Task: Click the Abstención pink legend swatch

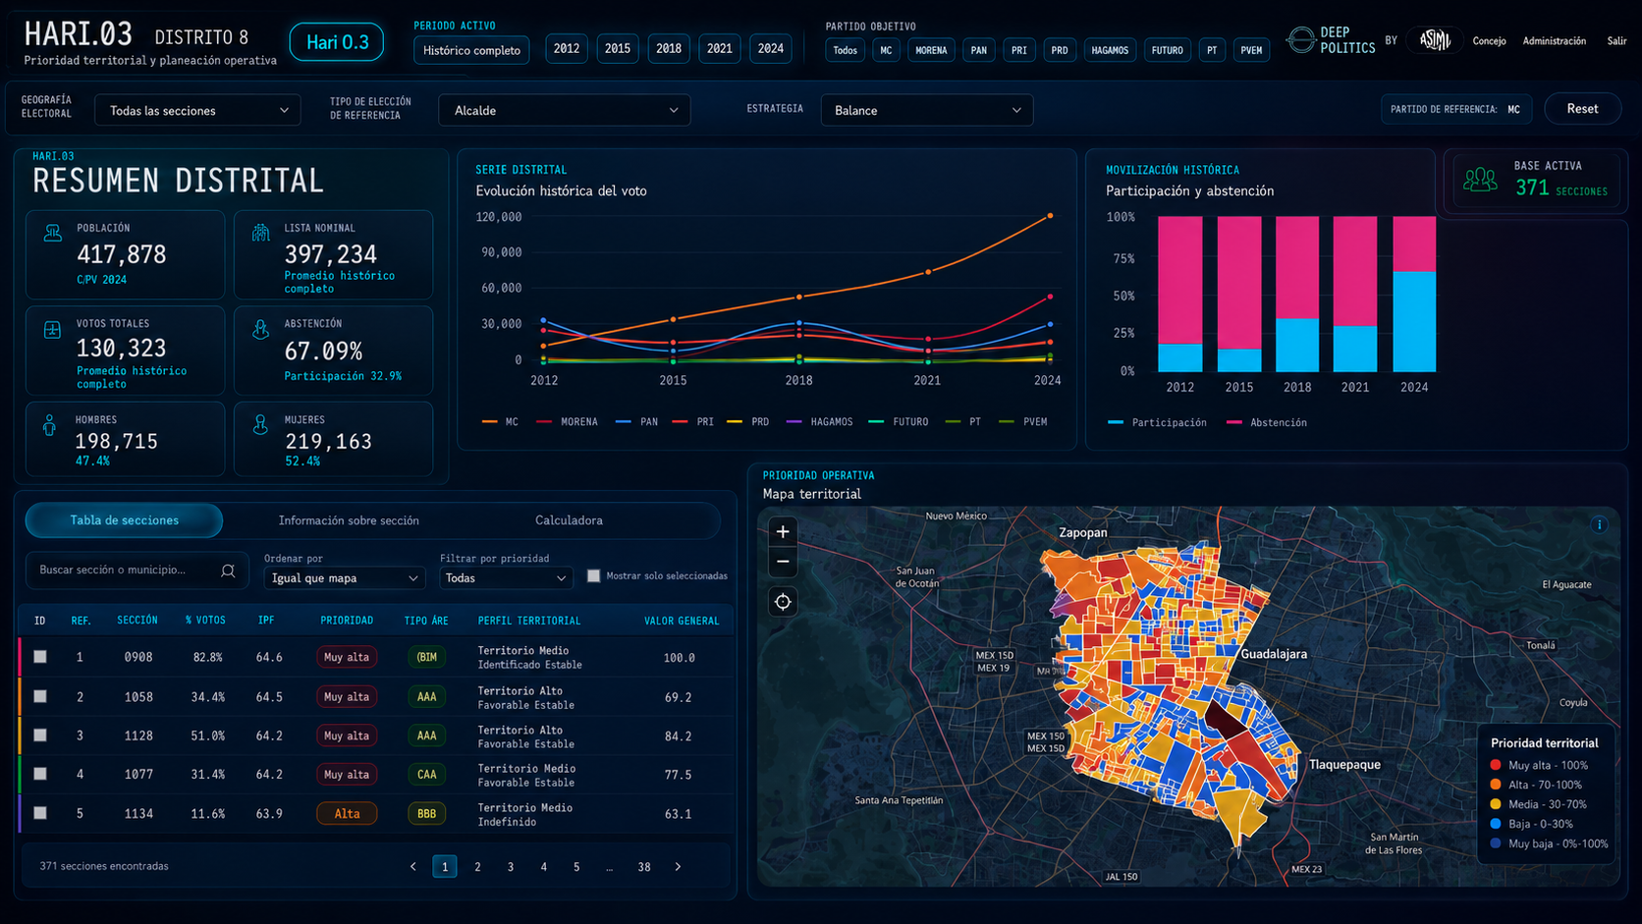Action: [1234, 423]
